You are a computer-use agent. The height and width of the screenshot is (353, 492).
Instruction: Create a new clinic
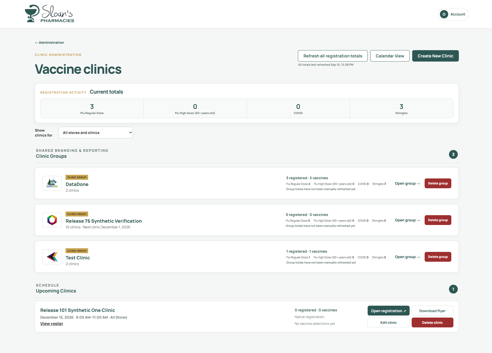tap(435, 56)
